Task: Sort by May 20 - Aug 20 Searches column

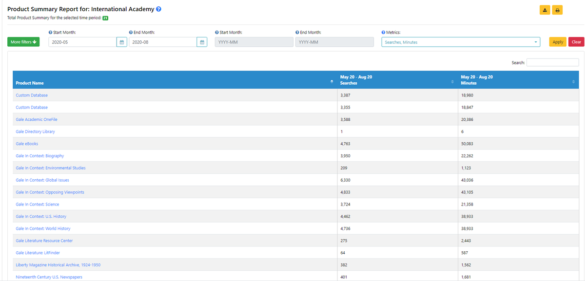Action: (x=397, y=80)
